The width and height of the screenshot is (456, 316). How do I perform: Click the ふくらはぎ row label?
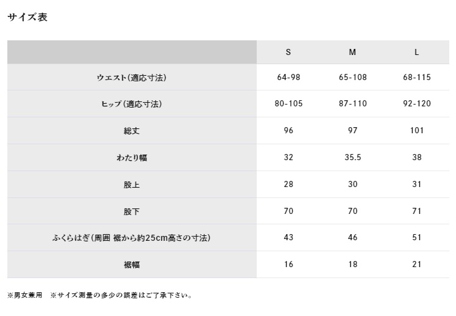(131, 238)
